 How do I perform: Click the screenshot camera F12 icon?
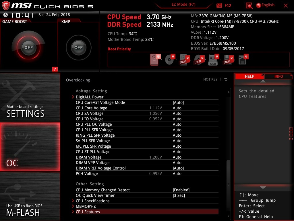pos(219,5)
